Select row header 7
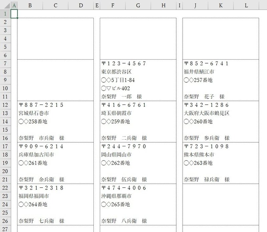The width and height of the screenshot is (267, 232). [5, 64]
